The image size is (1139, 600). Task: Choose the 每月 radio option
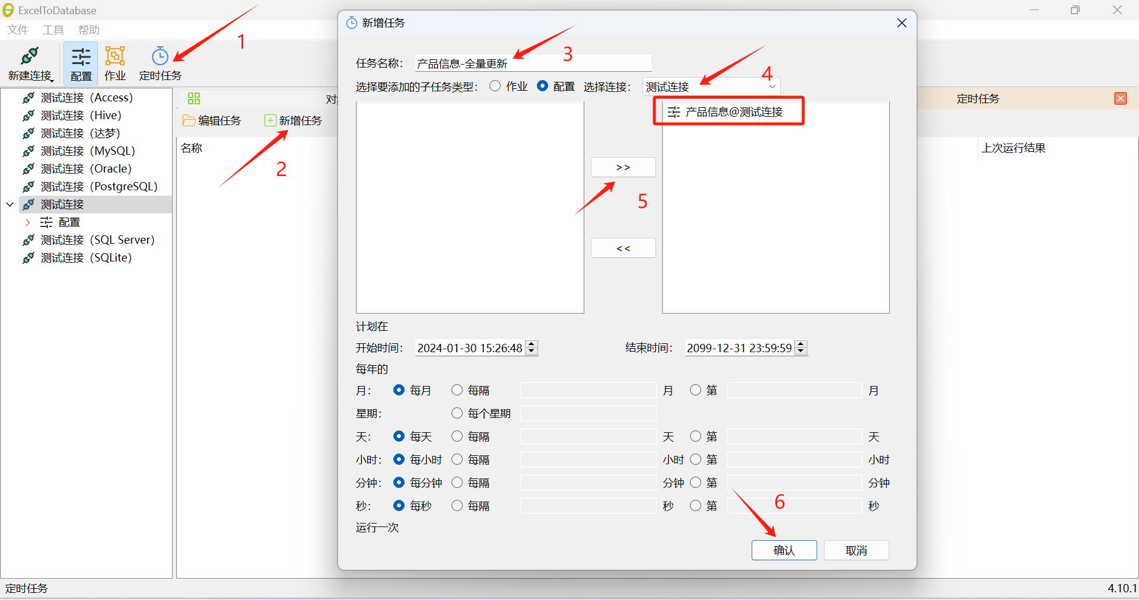[399, 390]
